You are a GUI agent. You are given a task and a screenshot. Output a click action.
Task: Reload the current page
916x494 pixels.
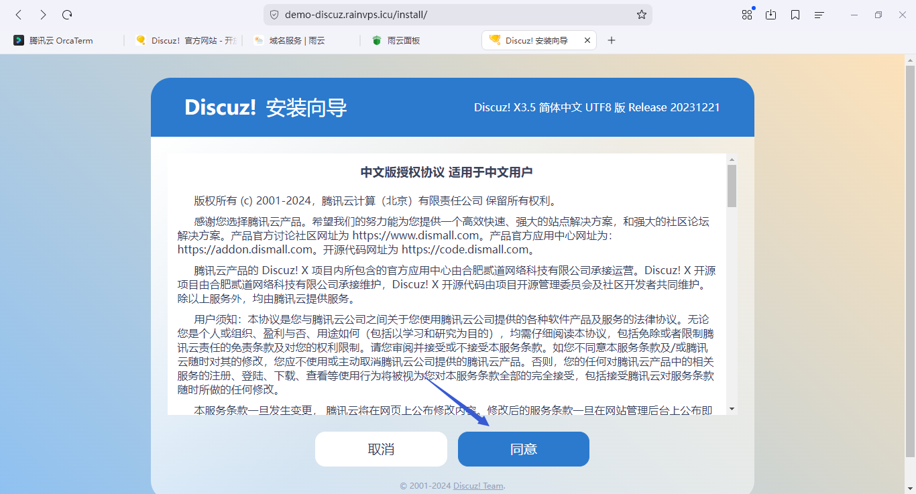tap(67, 15)
